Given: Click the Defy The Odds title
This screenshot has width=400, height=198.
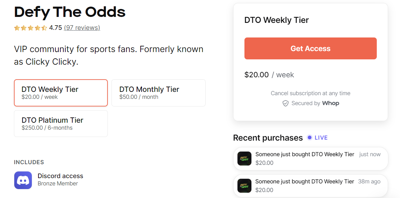Looking at the screenshot, I should (69, 12).
